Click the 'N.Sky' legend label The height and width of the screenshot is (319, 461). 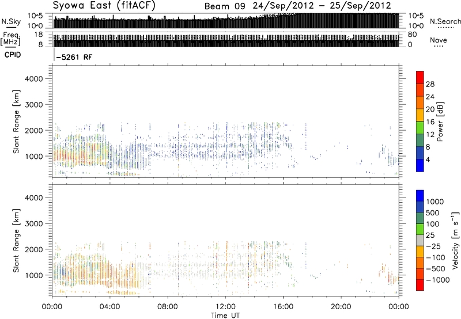coord(11,21)
